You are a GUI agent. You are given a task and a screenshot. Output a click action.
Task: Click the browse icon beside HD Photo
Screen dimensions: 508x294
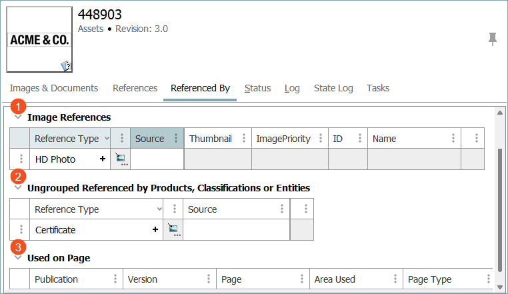(x=121, y=159)
